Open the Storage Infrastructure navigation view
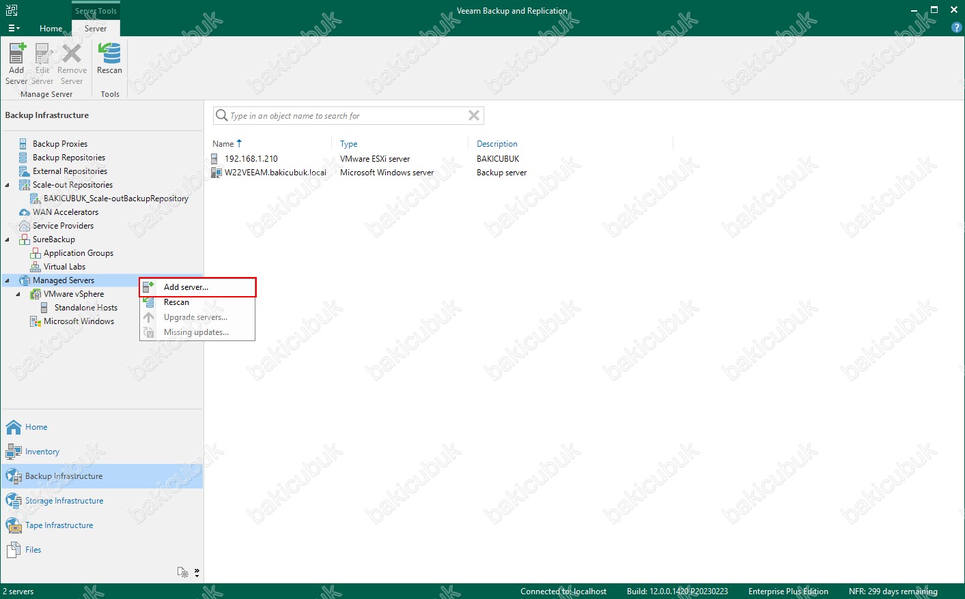The height and width of the screenshot is (599, 965). (x=102, y=501)
